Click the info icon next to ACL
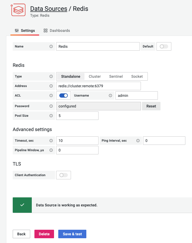 click(x=51, y=96)
